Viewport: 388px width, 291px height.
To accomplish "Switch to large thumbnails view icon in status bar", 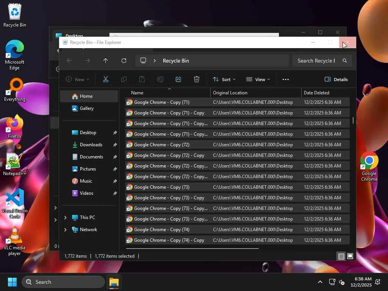I will [350, 256].
